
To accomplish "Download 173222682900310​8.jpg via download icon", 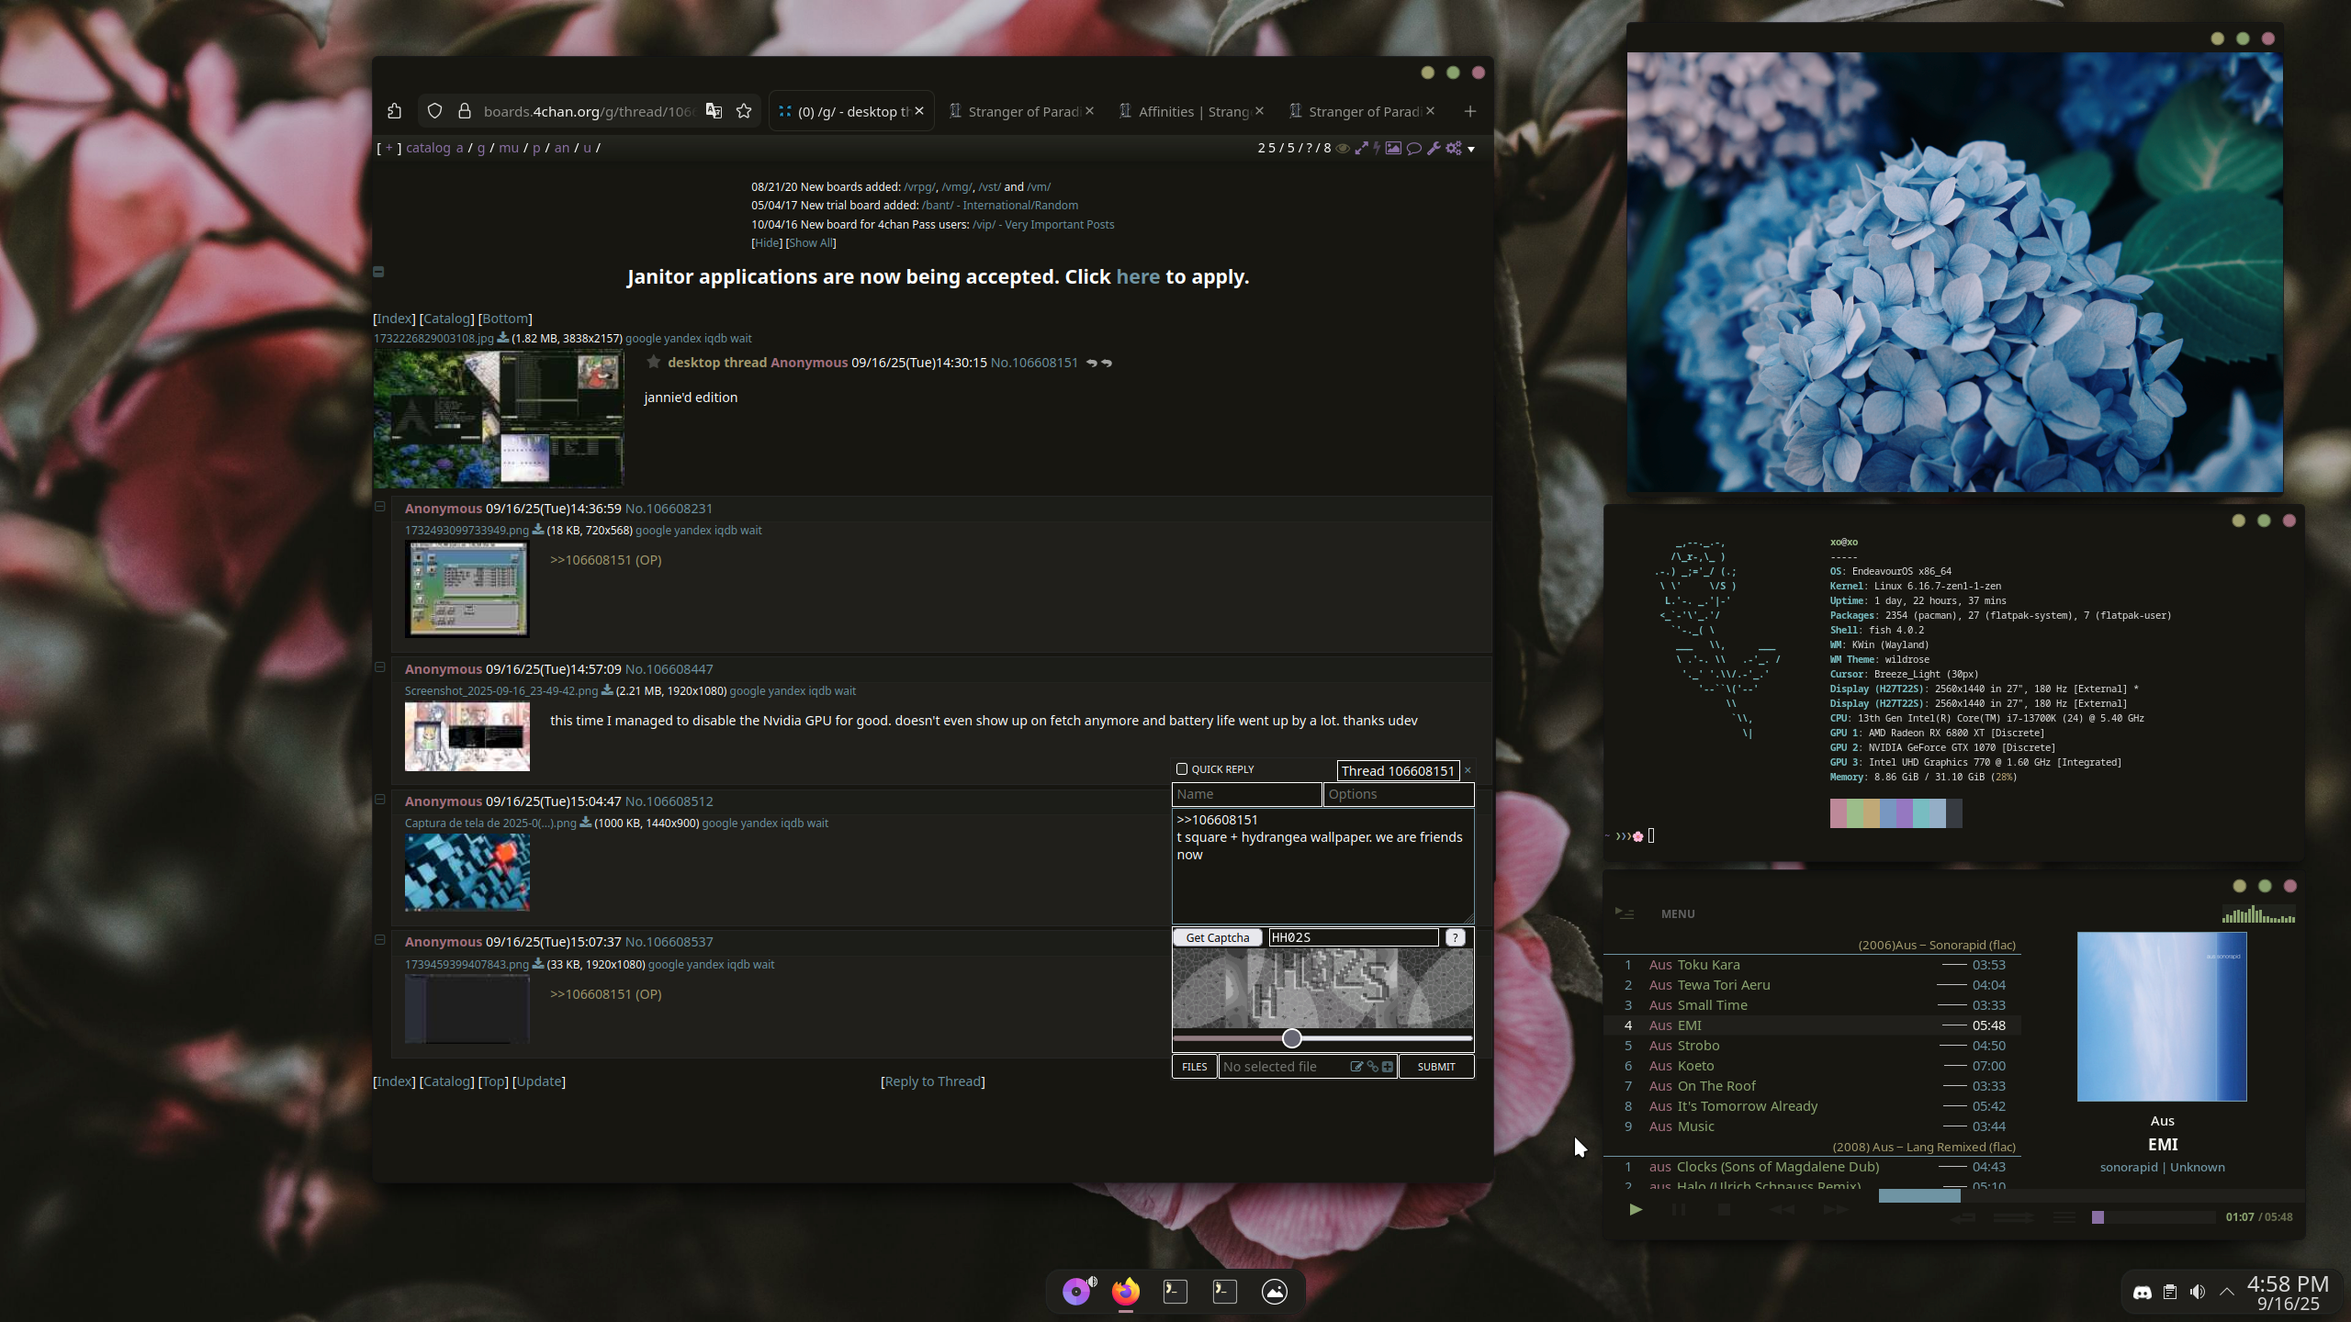I will click(x=502, y=338).
